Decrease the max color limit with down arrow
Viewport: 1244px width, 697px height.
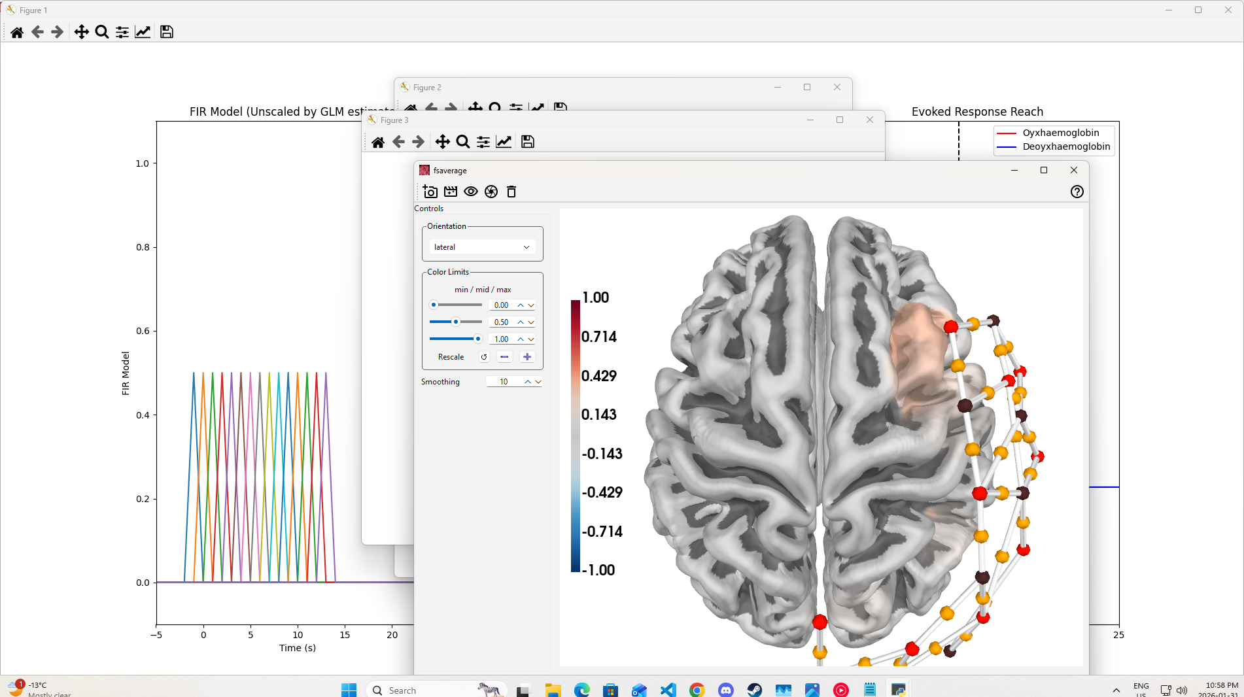point(531,340)
